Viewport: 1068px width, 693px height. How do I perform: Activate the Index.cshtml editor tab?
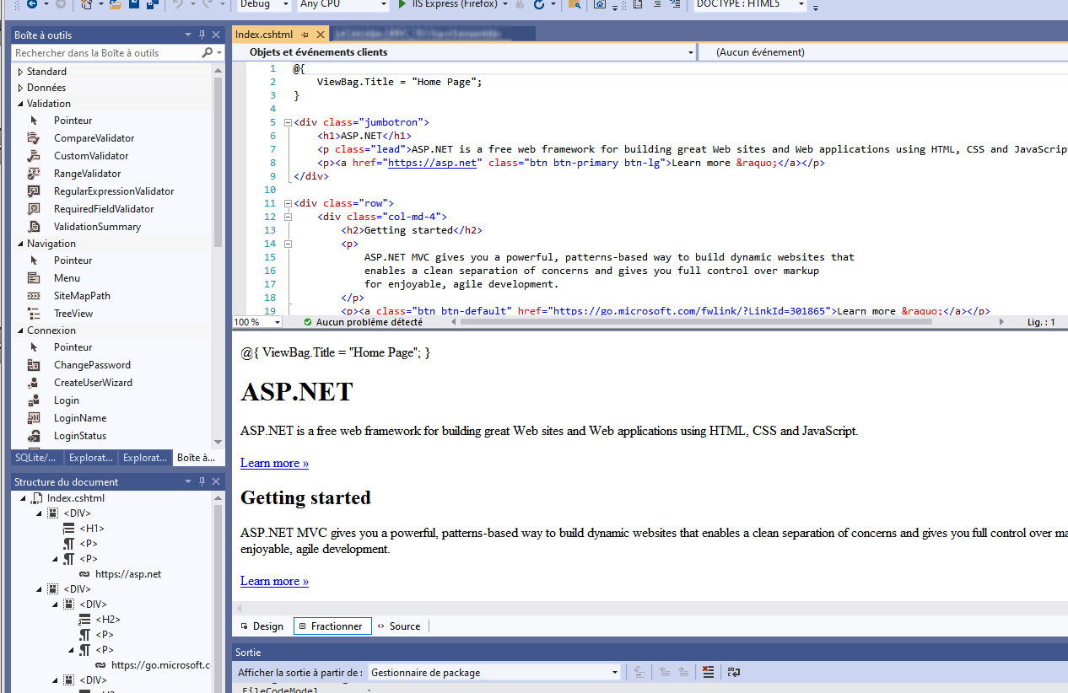pos(264,35)
